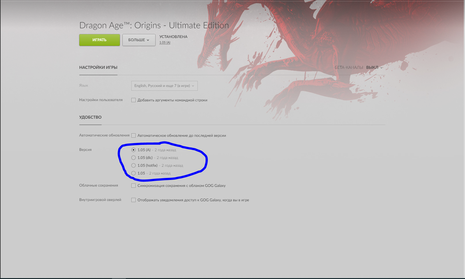This screenshot has width=465, height=279.
Task: Click the Версия settings label
Action: tap(85, 150)
